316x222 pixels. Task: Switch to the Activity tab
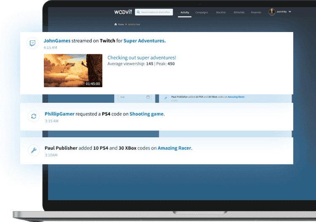tap(185, 13)
